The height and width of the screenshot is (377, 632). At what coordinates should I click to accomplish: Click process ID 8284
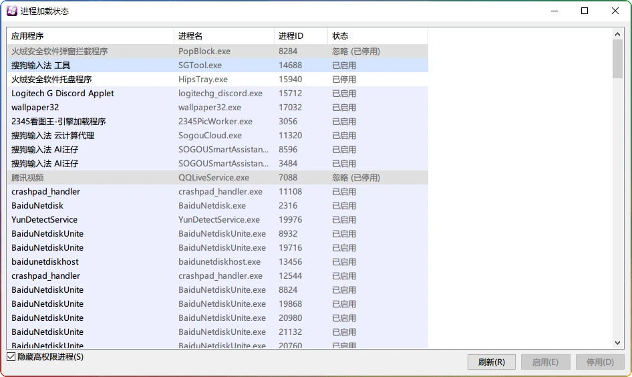point(288,51)
